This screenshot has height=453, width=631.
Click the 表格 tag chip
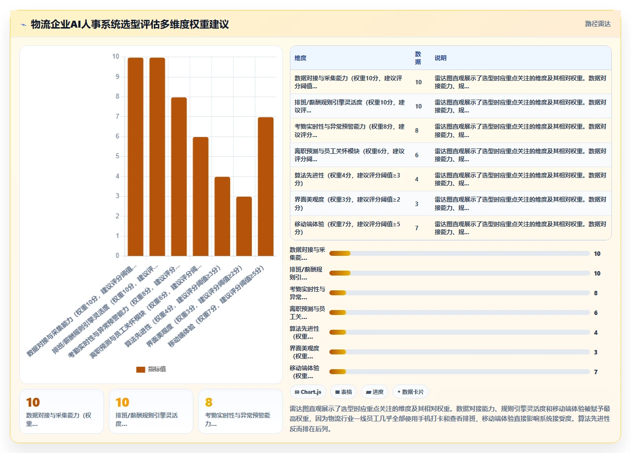[x=344, y=392]
